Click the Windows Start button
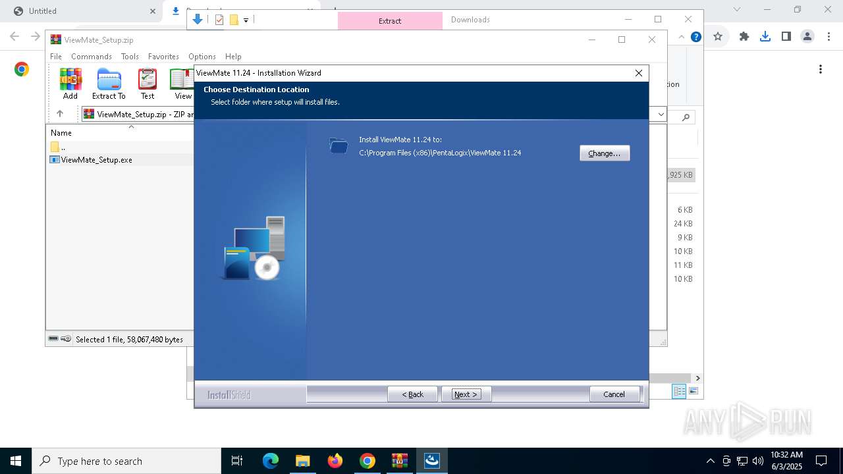Screen dimensions: 843x474 (x=16, y=461)
